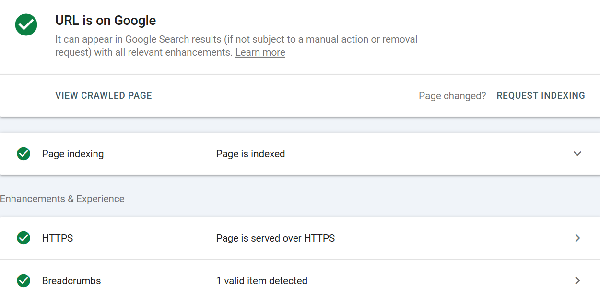This screenshot has width=600, height=300.
Task: Click REQUEST INDEXING
Action: click(541, 95)
